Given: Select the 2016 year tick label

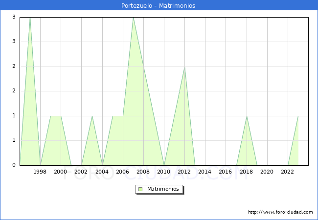Looking at the screenshot, I should 226,172.
